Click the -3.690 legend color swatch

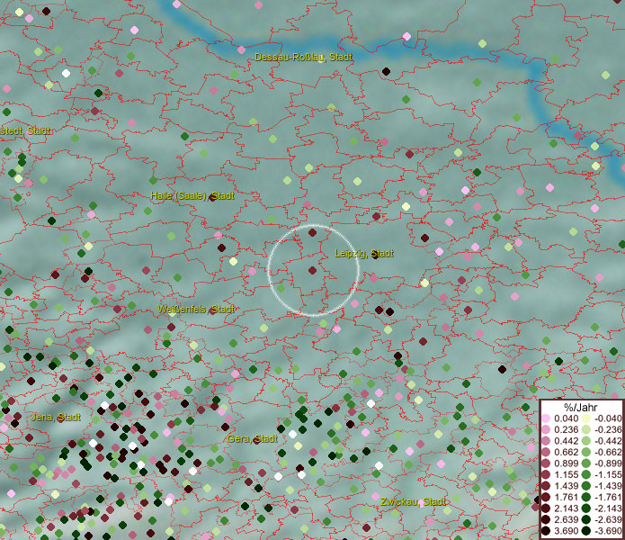click(586, 531)
